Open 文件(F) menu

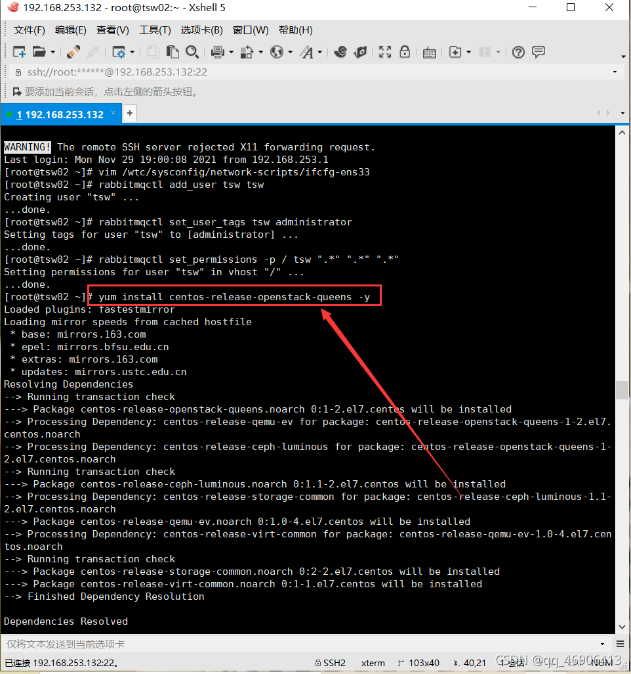click(x=30, y=30)
